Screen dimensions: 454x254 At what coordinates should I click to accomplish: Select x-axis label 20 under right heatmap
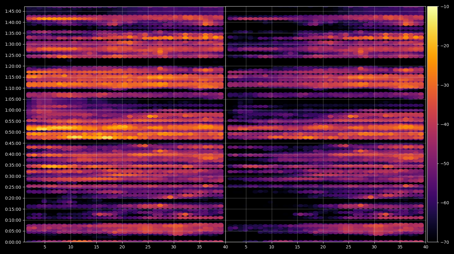(x=323, y=247)
